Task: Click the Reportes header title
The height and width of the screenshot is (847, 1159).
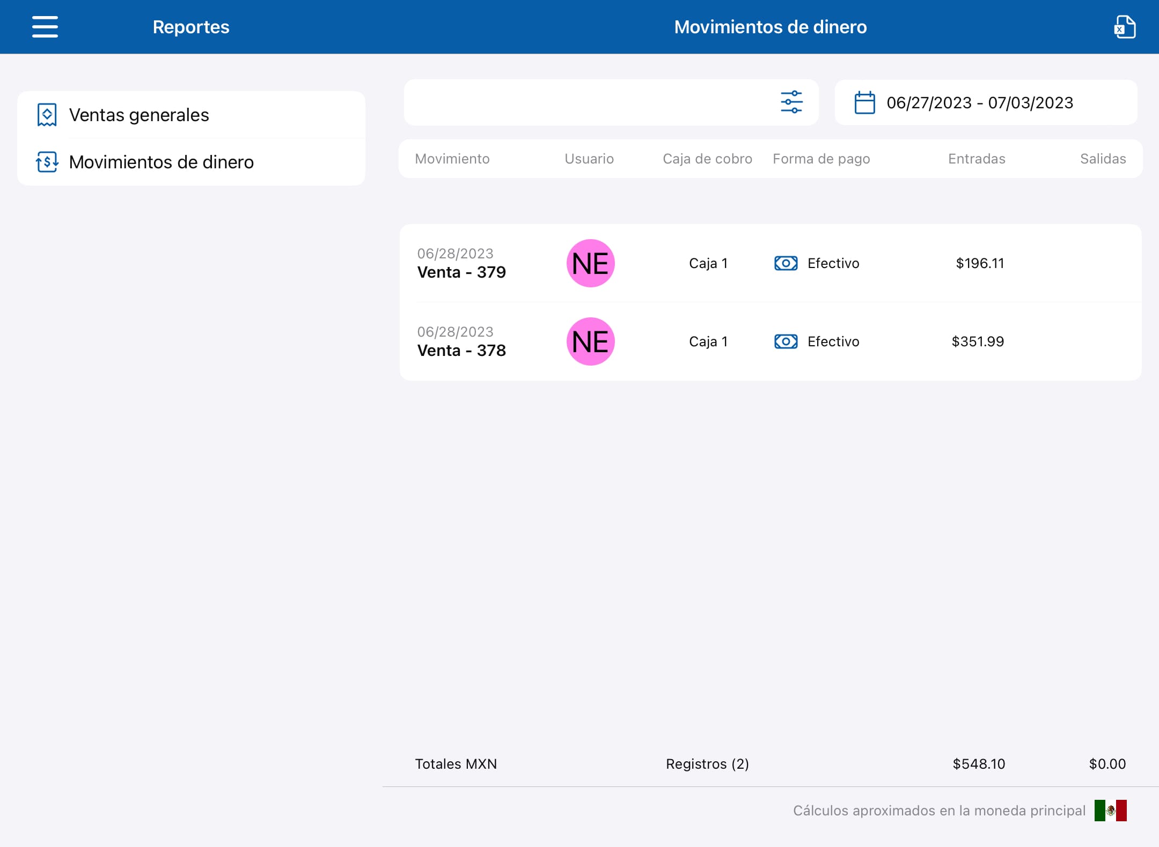Action: pos(191,27)
